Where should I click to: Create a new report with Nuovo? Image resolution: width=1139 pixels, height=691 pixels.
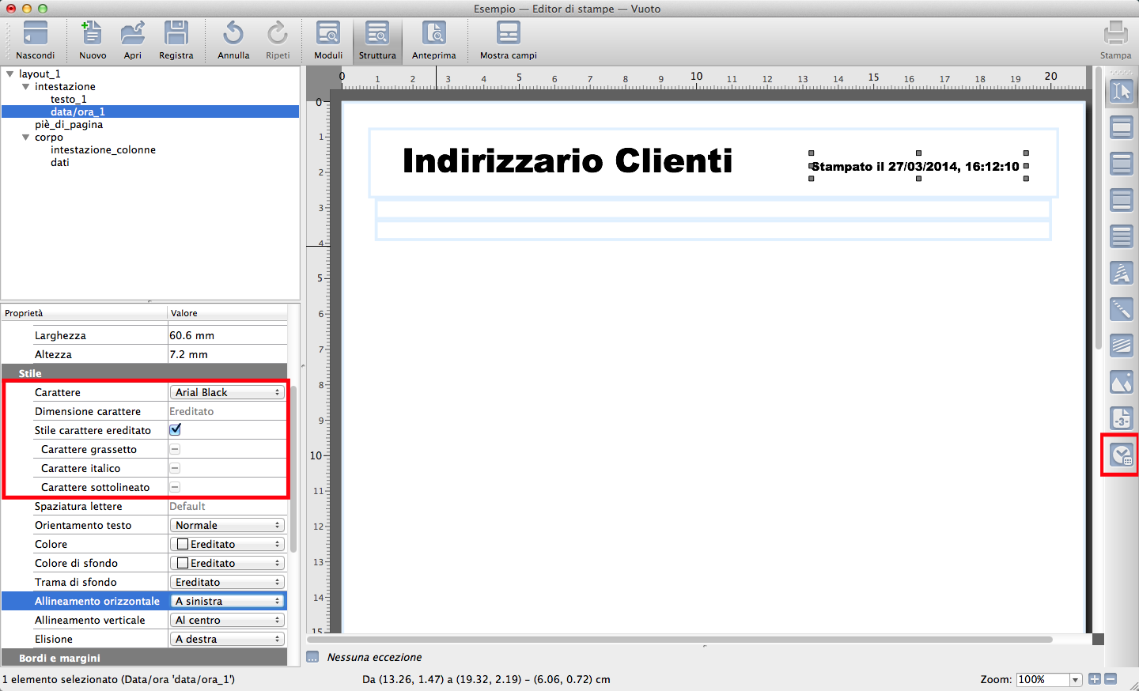click(x=93, y=34)
